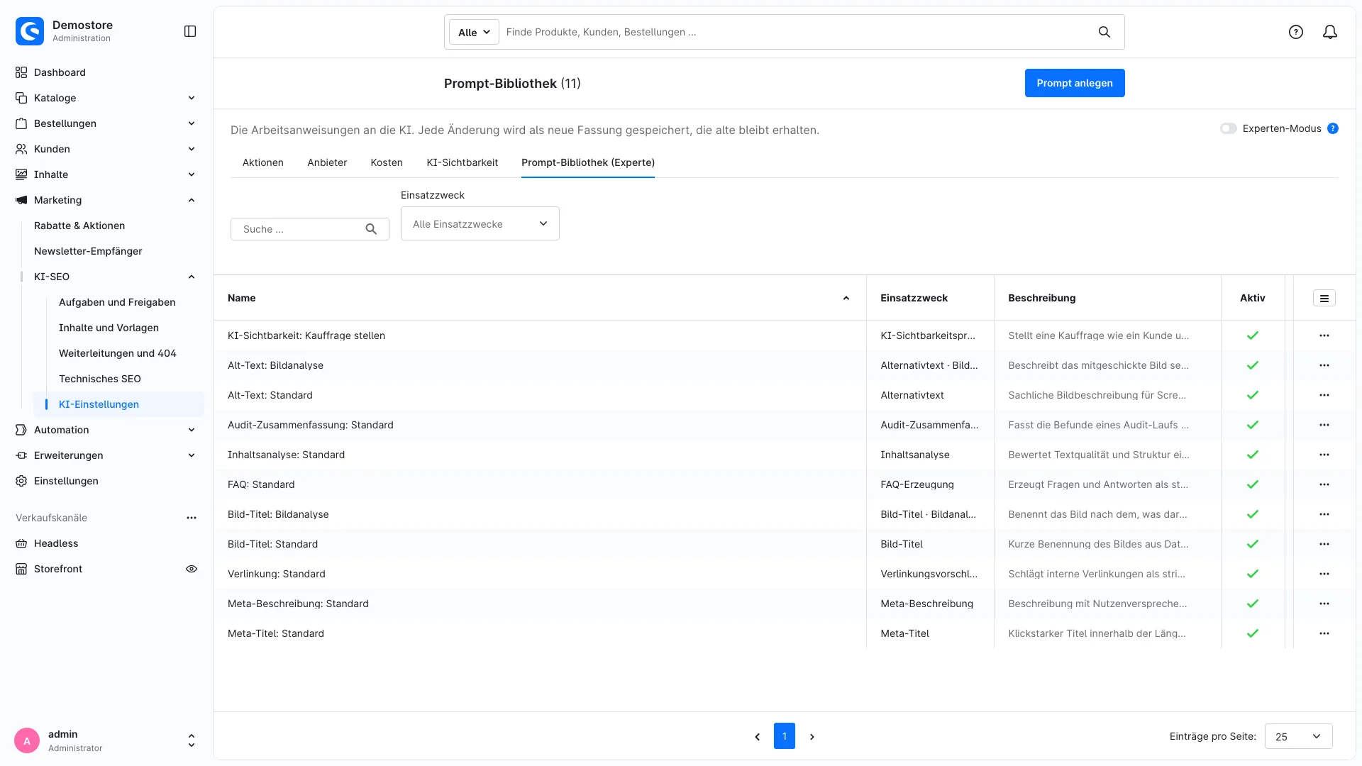This screenshot has height=766, width=1362.
Task: Open actions menu for Meta-Titel: Standard row
Action: (x=1324, y=633)
